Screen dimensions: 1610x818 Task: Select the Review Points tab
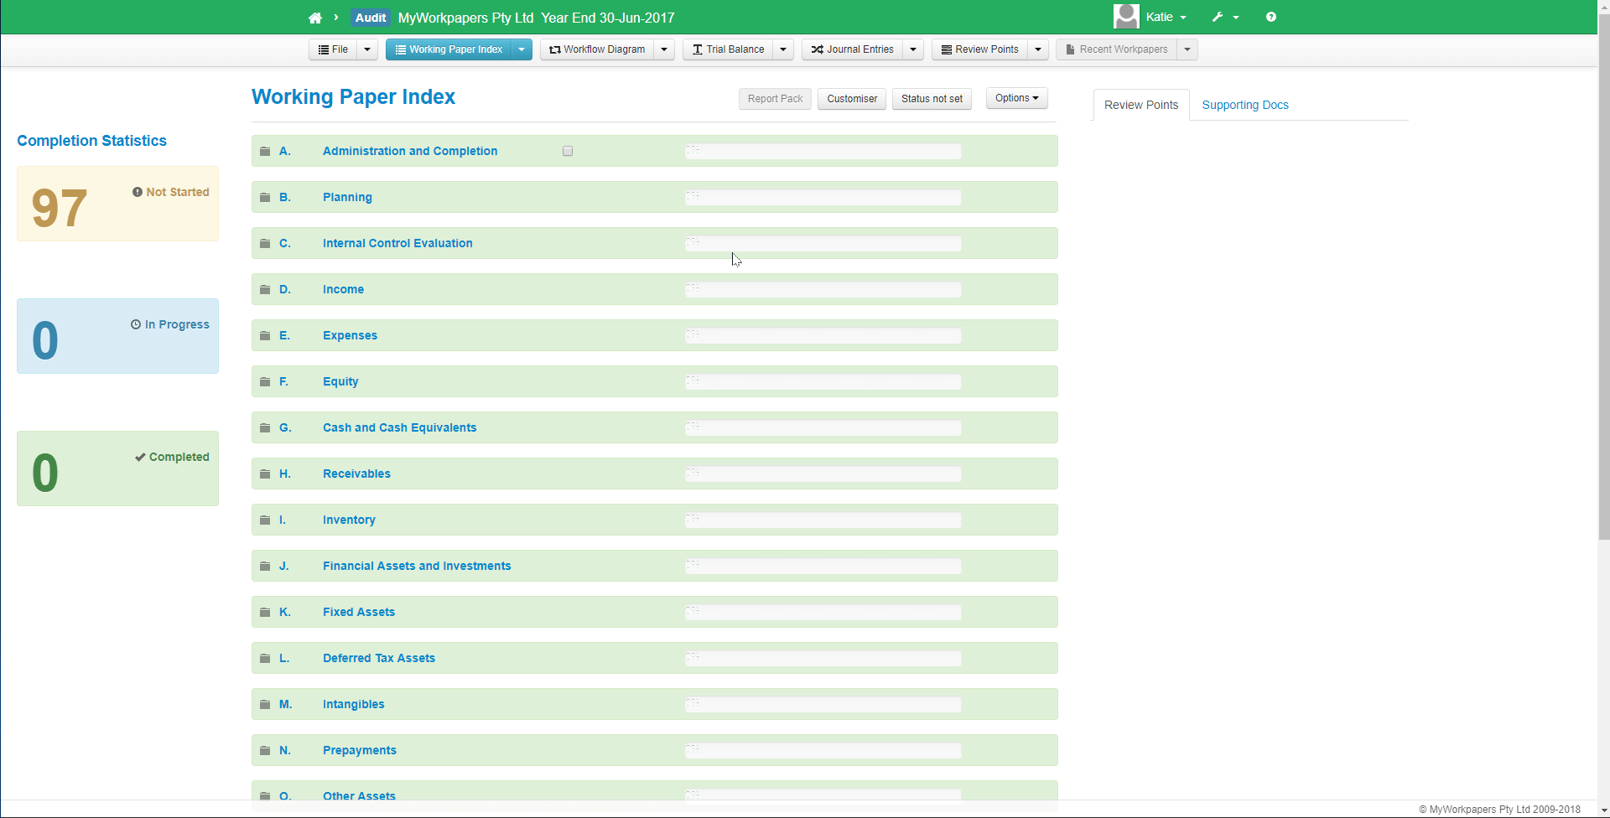coord(1140,105)
